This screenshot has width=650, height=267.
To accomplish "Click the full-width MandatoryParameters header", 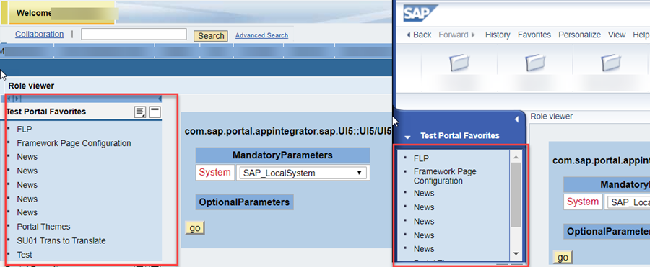I will [282, 155].
